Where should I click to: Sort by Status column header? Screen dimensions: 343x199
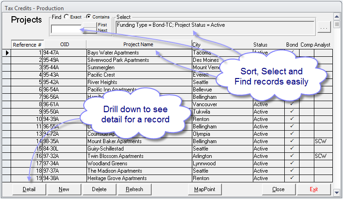tap(260, 45)
